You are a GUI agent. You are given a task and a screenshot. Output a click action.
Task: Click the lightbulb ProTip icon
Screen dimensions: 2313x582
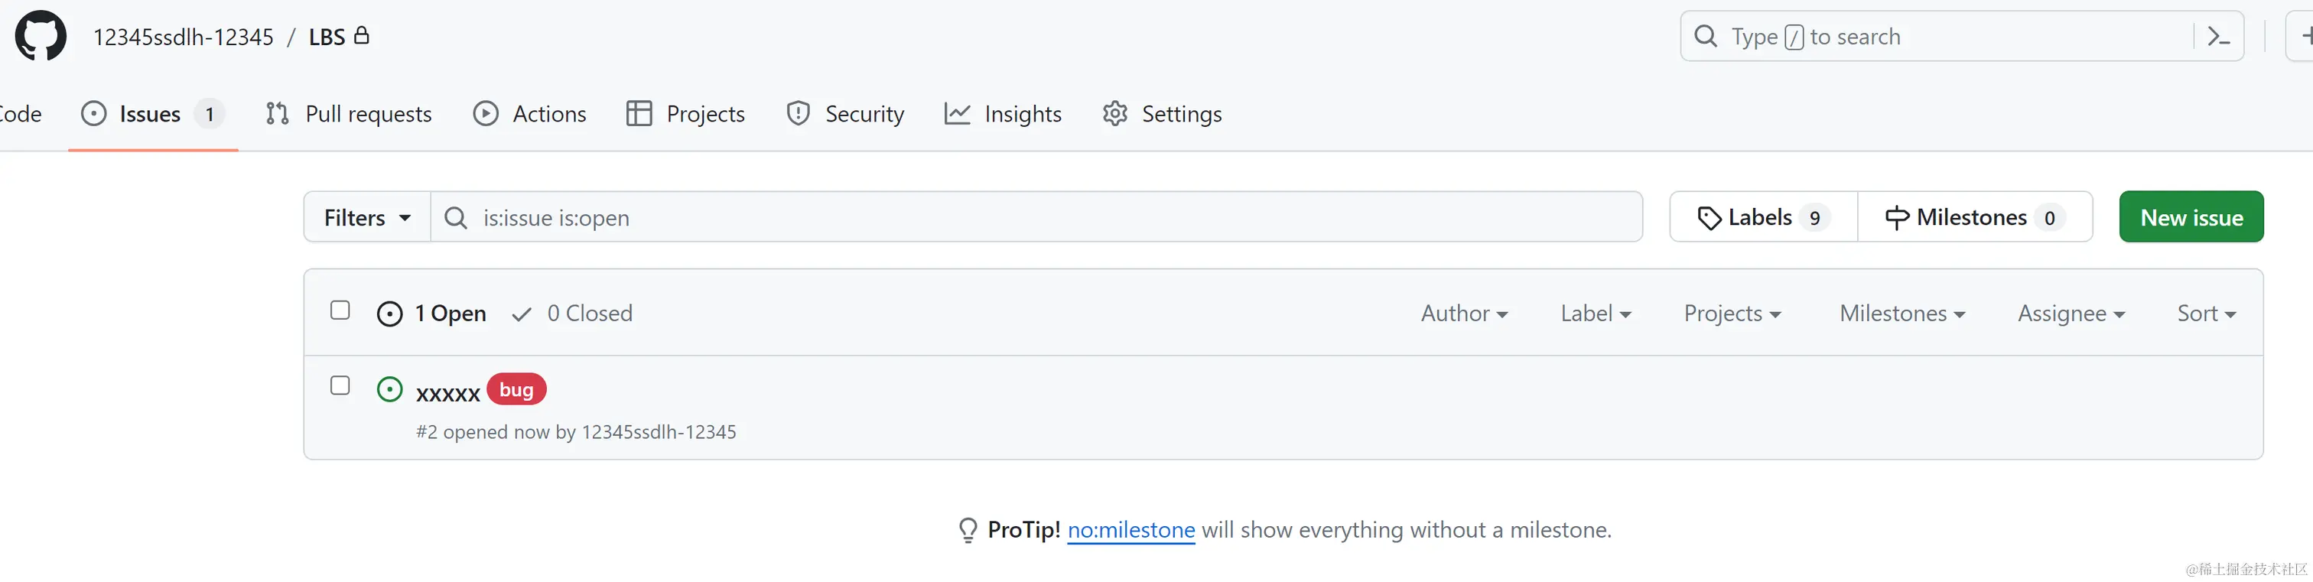[x=967, y=530]
